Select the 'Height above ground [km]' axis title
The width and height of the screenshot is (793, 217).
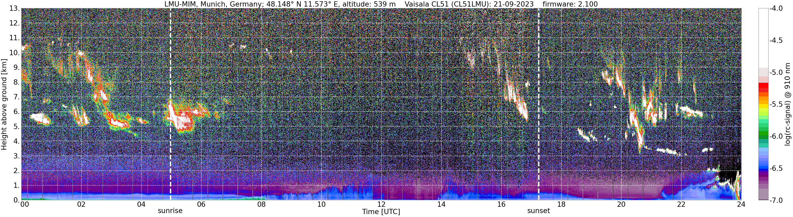pyautogui.click(x=4, y=104)
